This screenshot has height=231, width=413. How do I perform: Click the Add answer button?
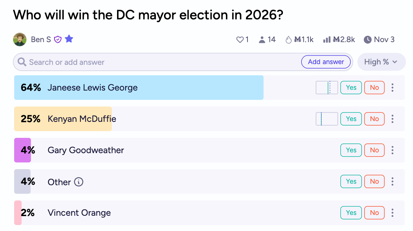(x=326, y=62)
